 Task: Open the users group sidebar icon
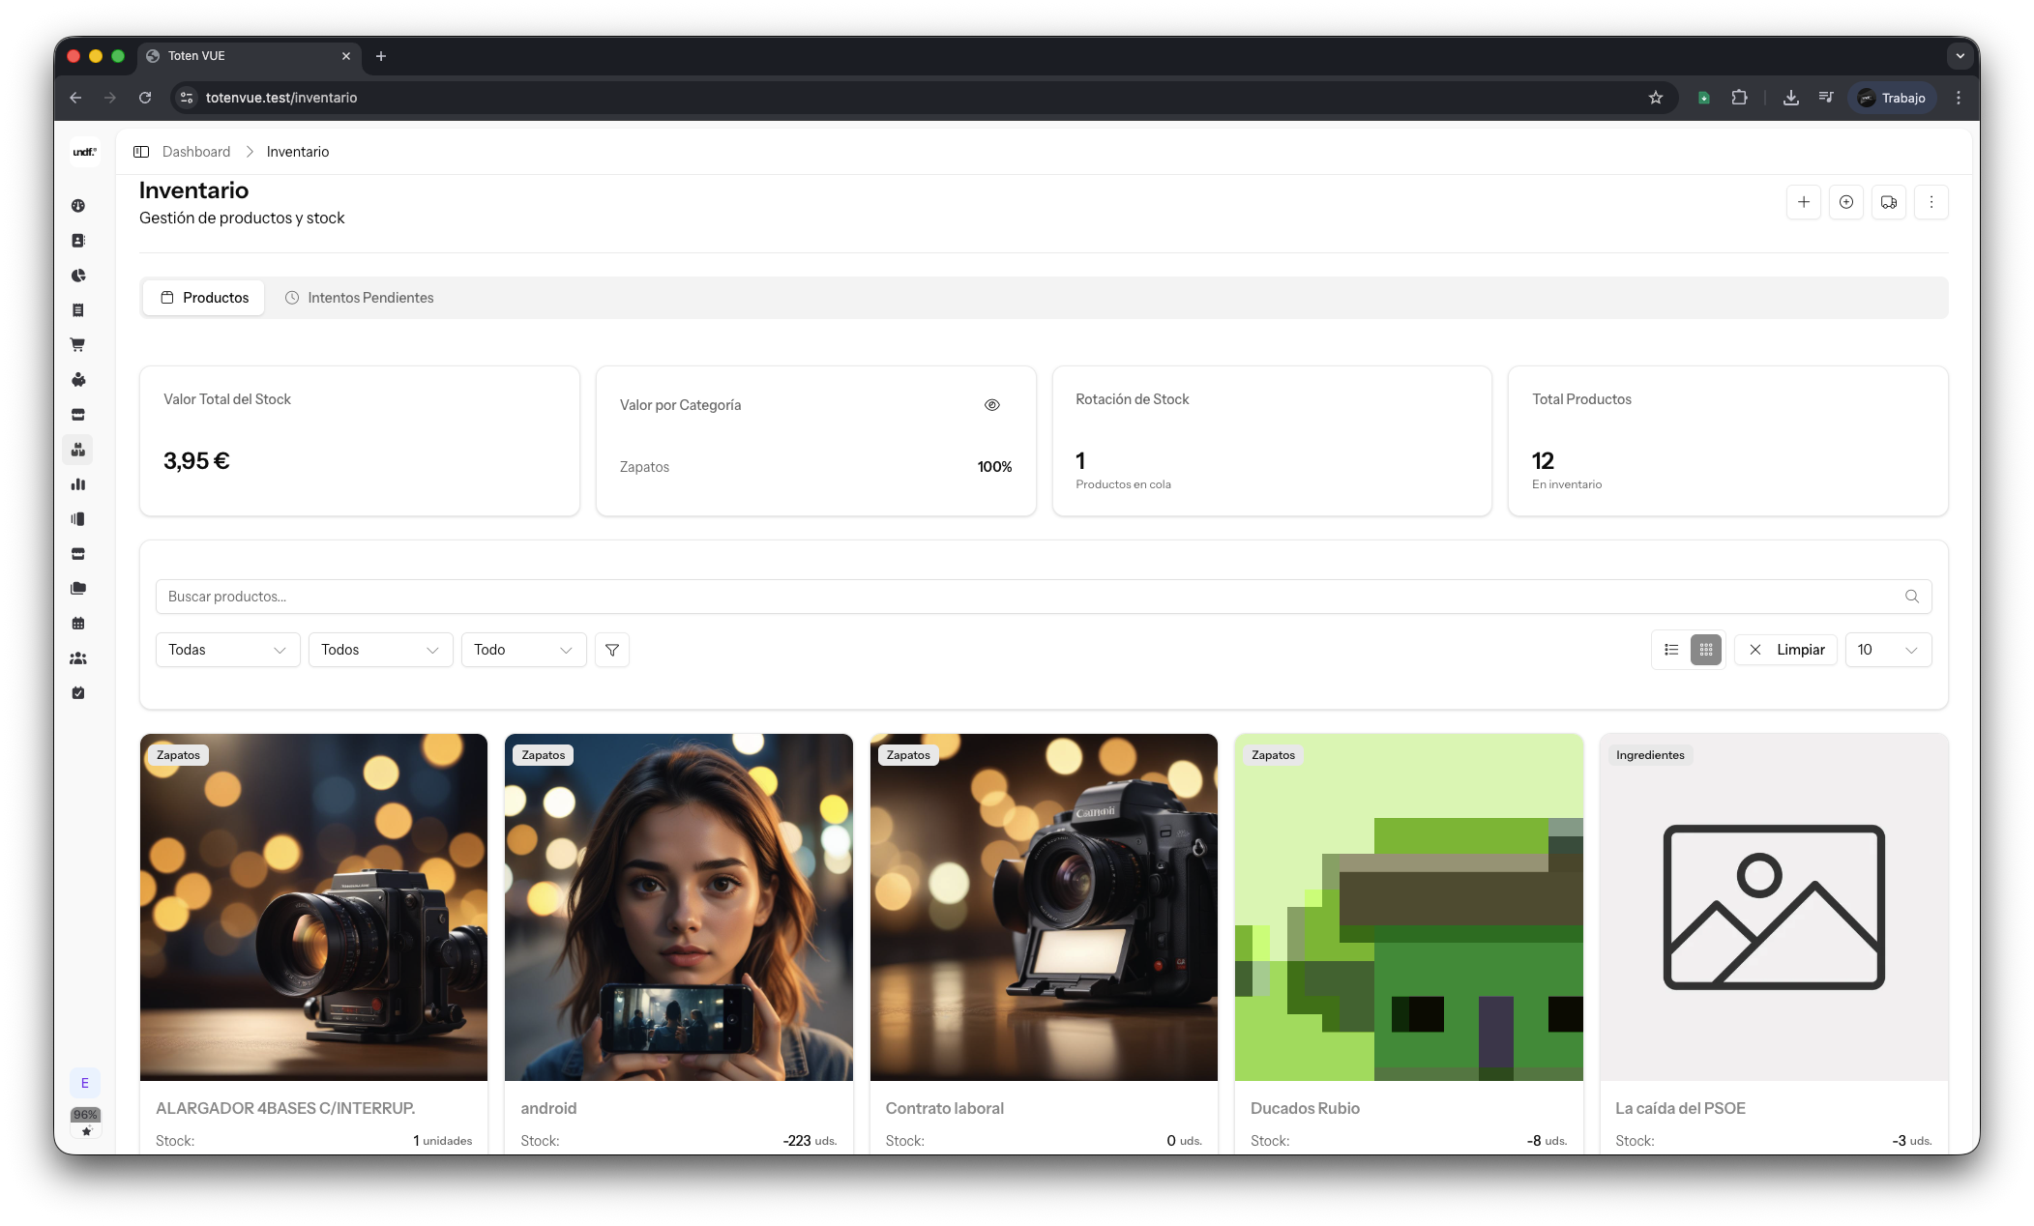[x=78, y=658]
